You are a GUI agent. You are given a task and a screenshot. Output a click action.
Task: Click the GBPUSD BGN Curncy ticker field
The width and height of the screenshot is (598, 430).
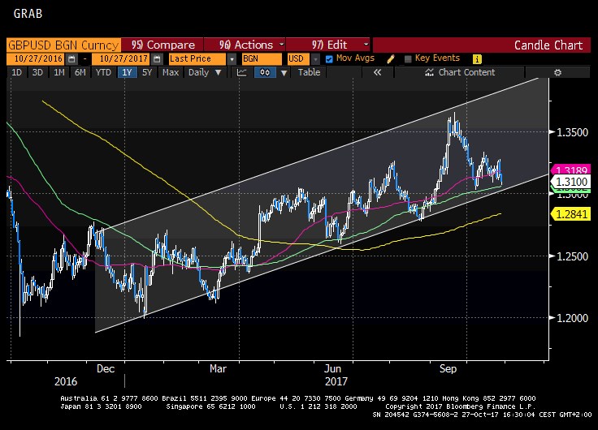tap(63, 45)
